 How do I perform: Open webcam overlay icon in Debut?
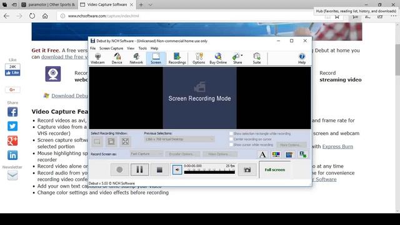(302, 154)
